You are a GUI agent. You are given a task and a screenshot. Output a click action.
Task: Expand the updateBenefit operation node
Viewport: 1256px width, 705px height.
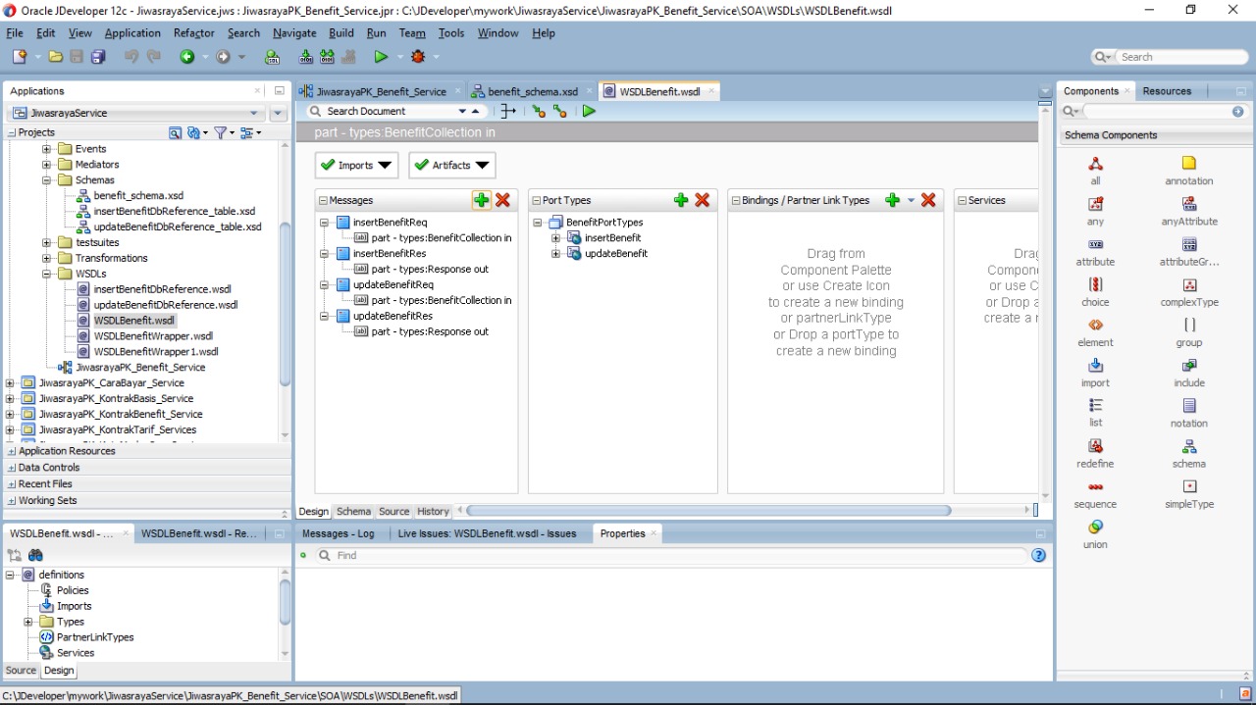(555, 254)
